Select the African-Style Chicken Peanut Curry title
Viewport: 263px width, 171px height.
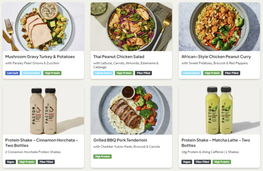pyautogui.click(x=216, y=57)
